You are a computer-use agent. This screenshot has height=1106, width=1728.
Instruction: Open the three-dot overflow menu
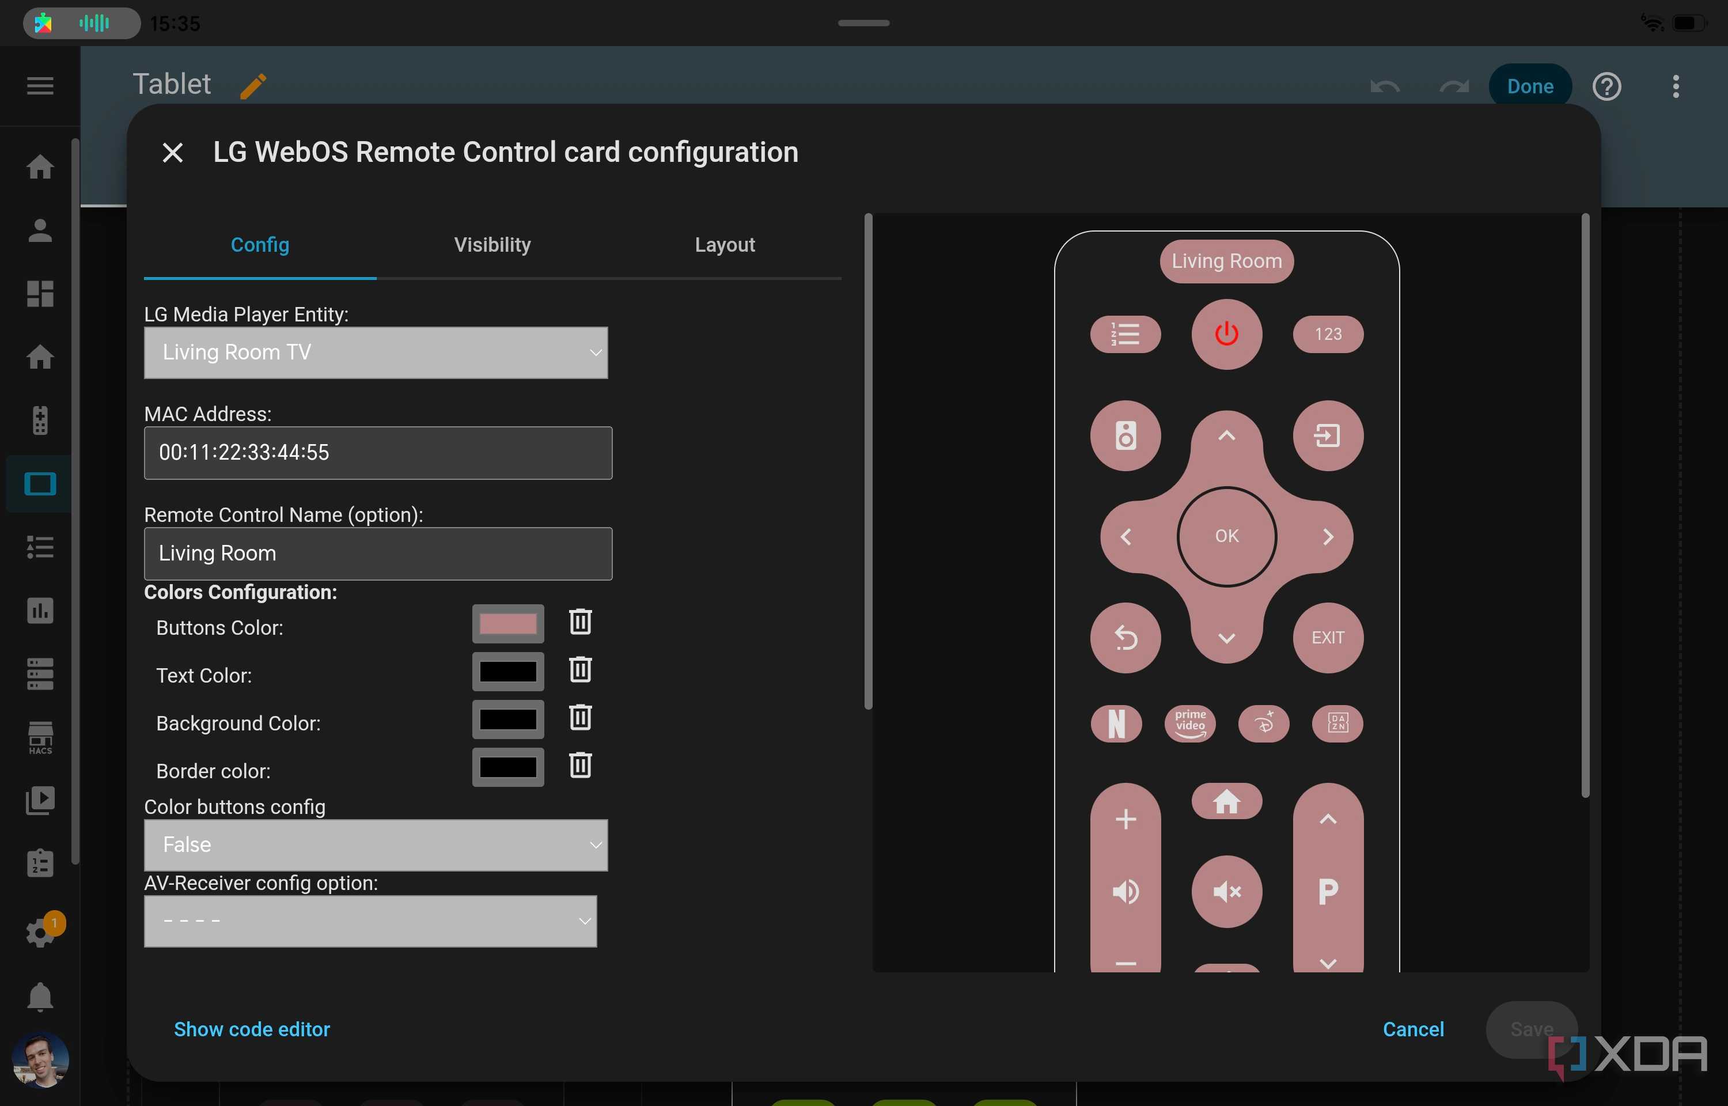(1676, 86)
